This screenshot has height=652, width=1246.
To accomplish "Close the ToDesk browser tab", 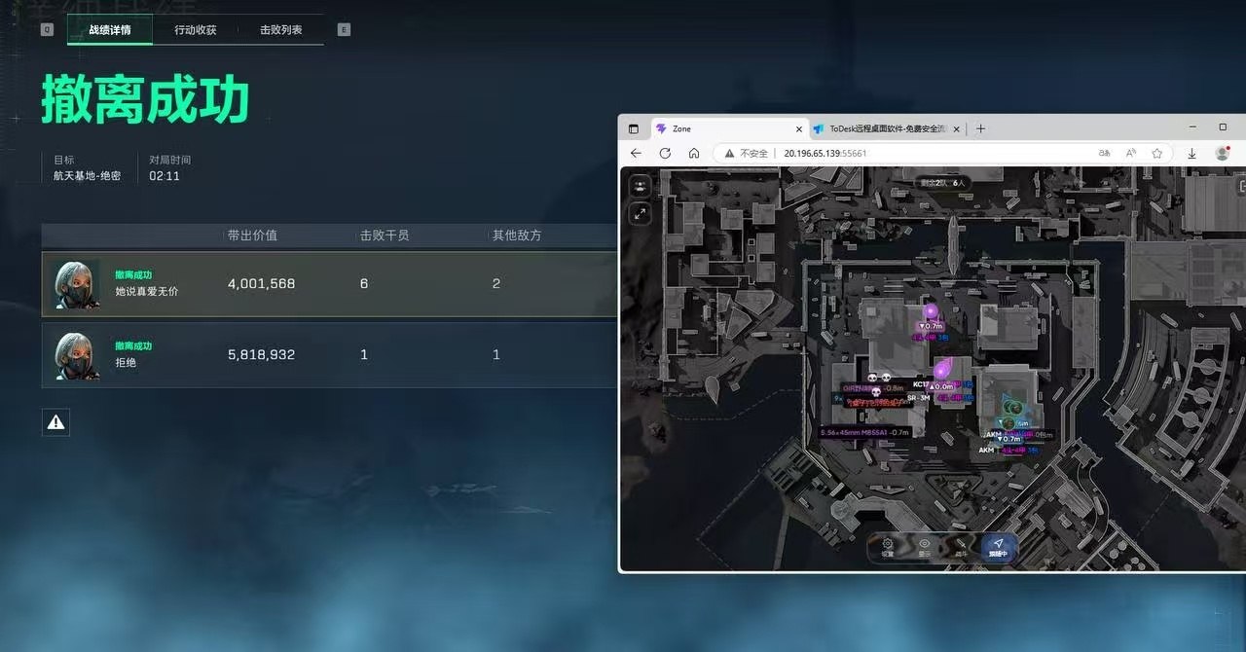I will tap(956, 128).
